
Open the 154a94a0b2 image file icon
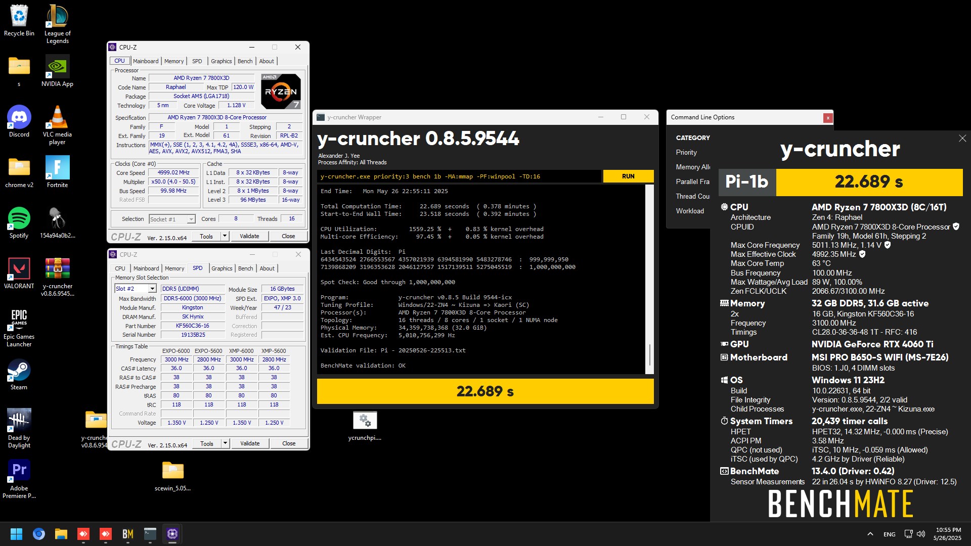[57, 223]
